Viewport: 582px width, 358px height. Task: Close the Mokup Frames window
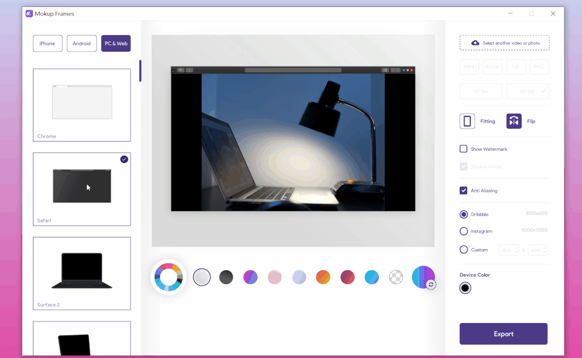coord(553,13)
